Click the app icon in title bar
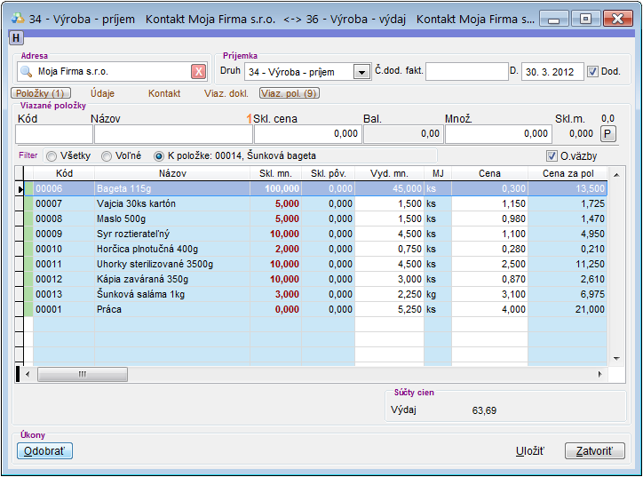The image size is (643, 477). pyautogui.click(x=16, y=18)
